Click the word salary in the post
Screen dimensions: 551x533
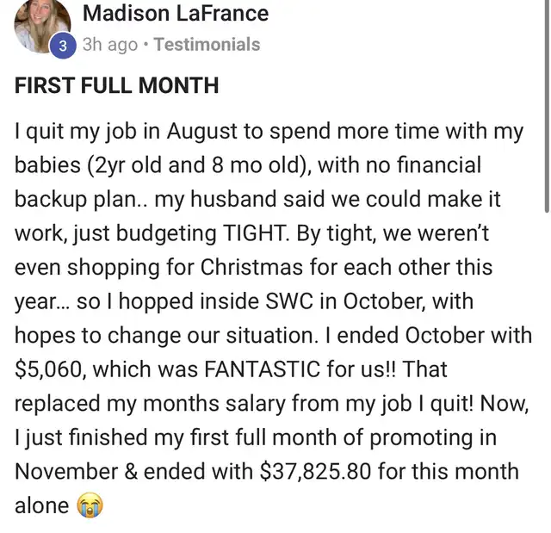coord(255,404)
